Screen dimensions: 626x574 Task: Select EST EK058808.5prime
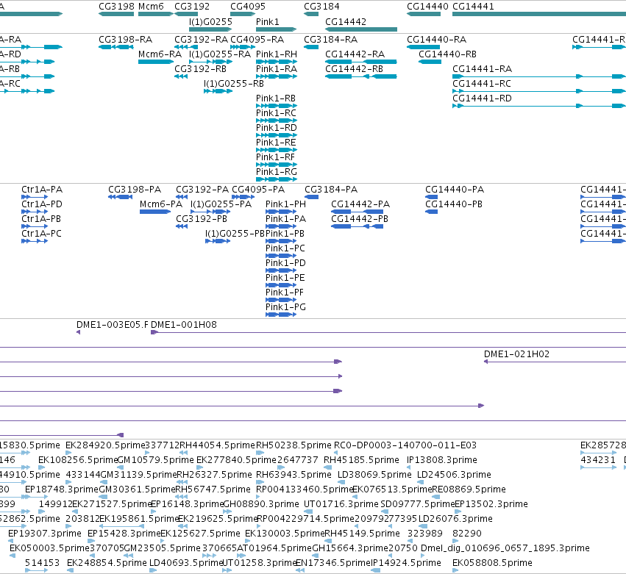pyautogui.click(x=455, y=571)
